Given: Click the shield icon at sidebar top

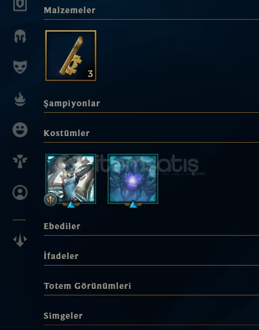Looking at the screenshot, I should tap(20, 5).
